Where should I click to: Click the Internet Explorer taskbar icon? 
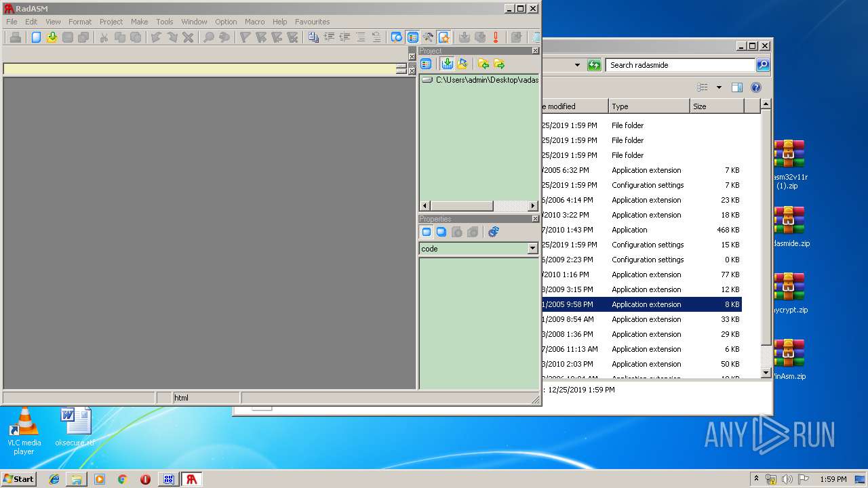click(54, 479)
